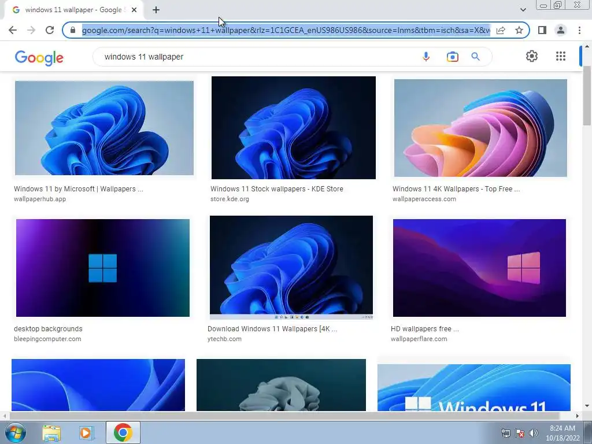The height and width of the screenshot is (444, 592).
Task: Share this page using the share icon
Action: (501, 30)
